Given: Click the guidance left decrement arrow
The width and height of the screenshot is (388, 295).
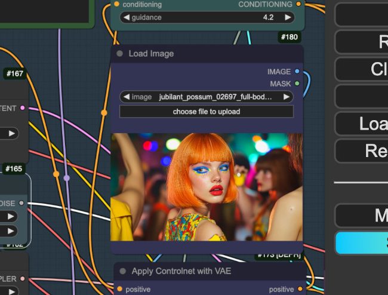Looking at the screenshot, I should pyautogui.click(x=126, y=17).
